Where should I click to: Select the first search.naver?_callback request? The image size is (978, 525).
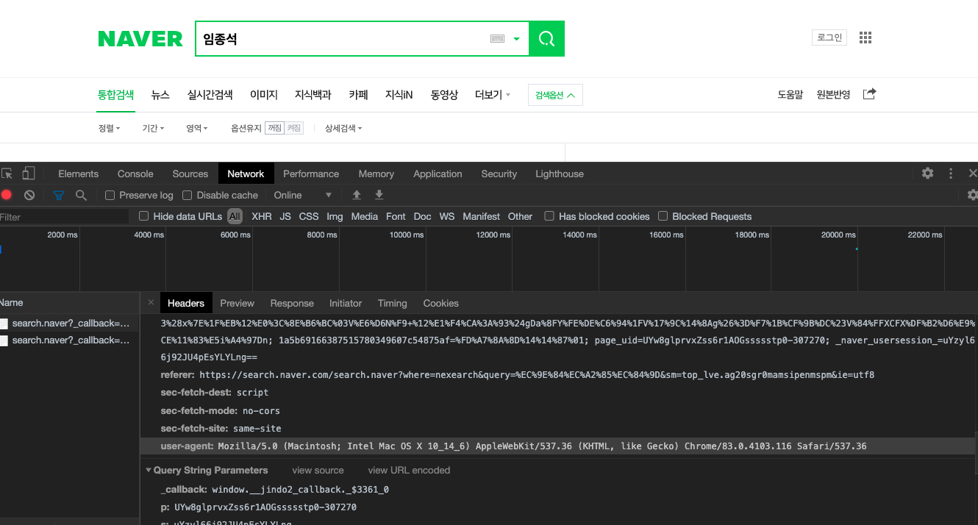[x=70, y=323]
